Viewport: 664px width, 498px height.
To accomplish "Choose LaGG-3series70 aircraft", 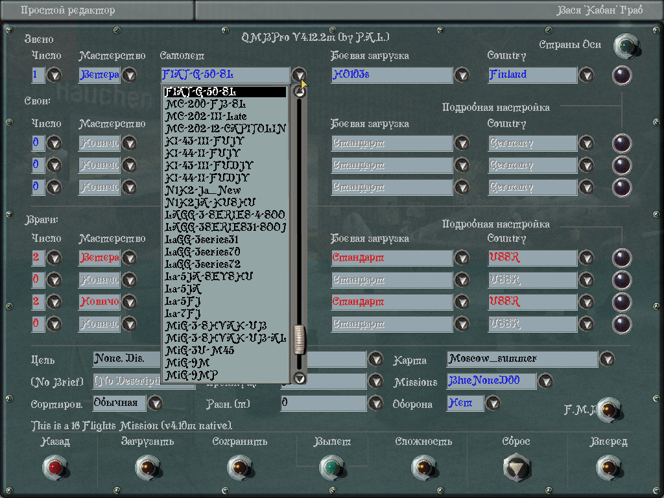I will pyautogui.click(x=225, y=252).
